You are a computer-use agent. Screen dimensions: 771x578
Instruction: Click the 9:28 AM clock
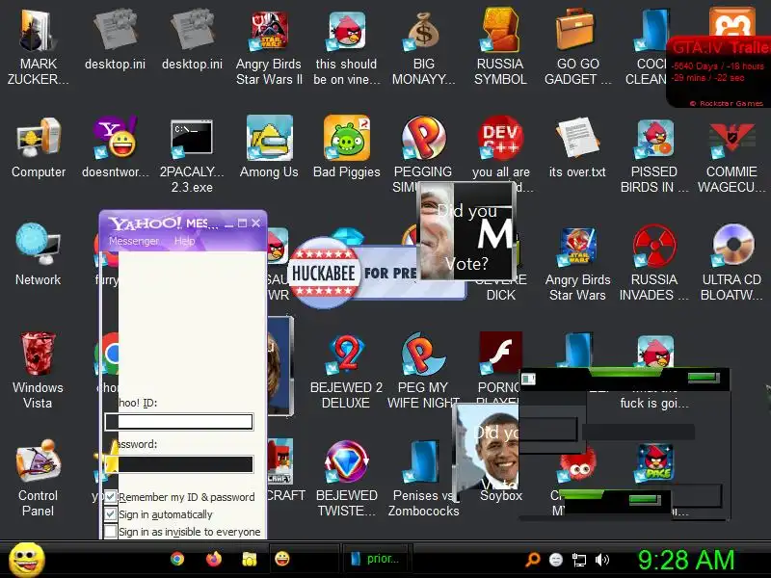(686, 560)
